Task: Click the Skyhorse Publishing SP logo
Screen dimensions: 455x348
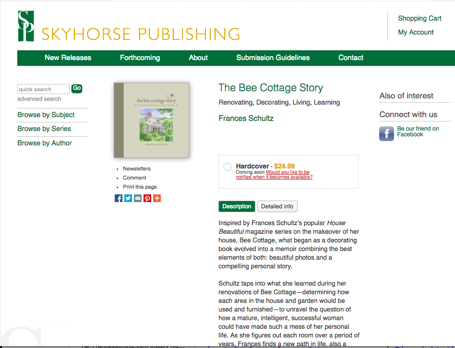Action: [26, 26]
